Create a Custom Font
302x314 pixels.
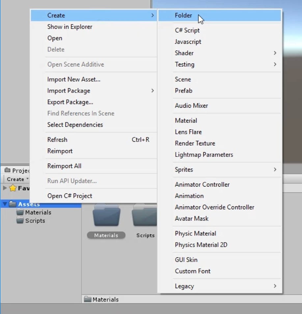[x=219, y=271]
